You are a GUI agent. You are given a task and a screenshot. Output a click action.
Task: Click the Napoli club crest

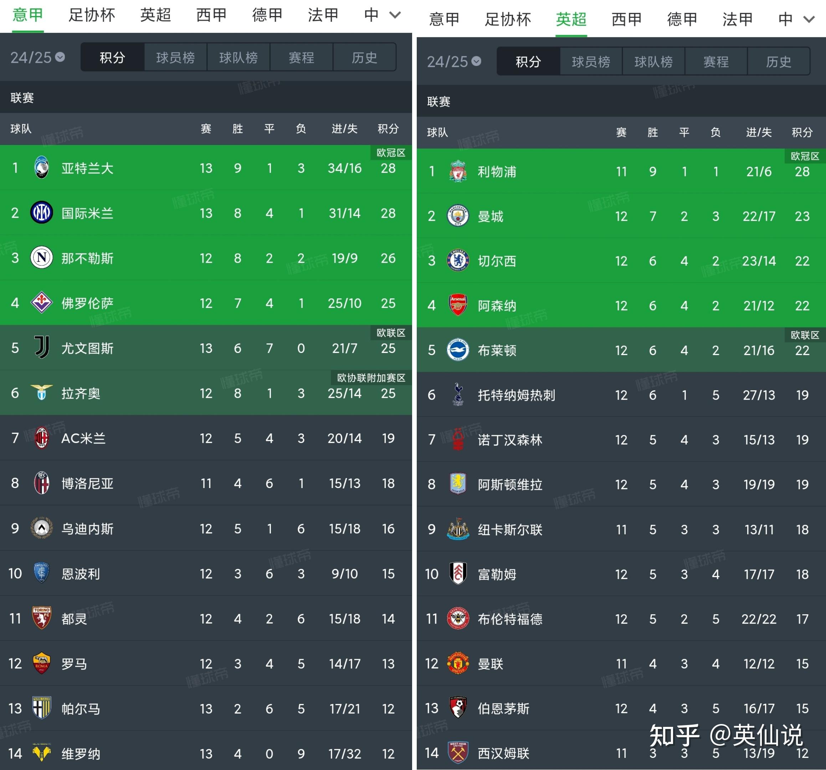click(x=41, y=258)
